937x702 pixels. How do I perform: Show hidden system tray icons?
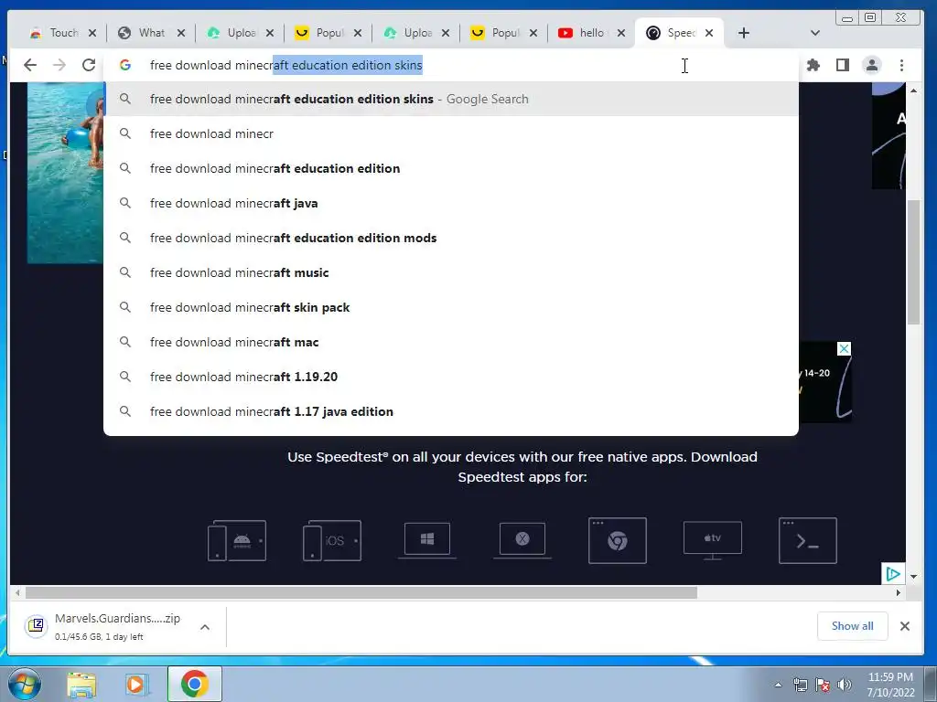[x=778, y=685]
